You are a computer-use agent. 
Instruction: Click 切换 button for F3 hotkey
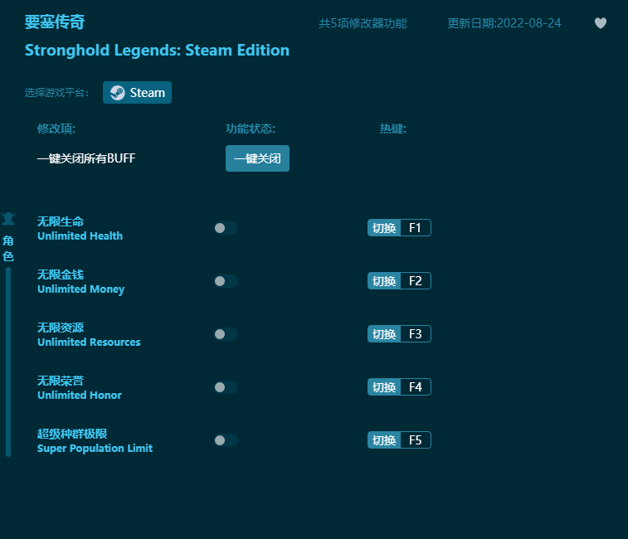coord(384,334)
